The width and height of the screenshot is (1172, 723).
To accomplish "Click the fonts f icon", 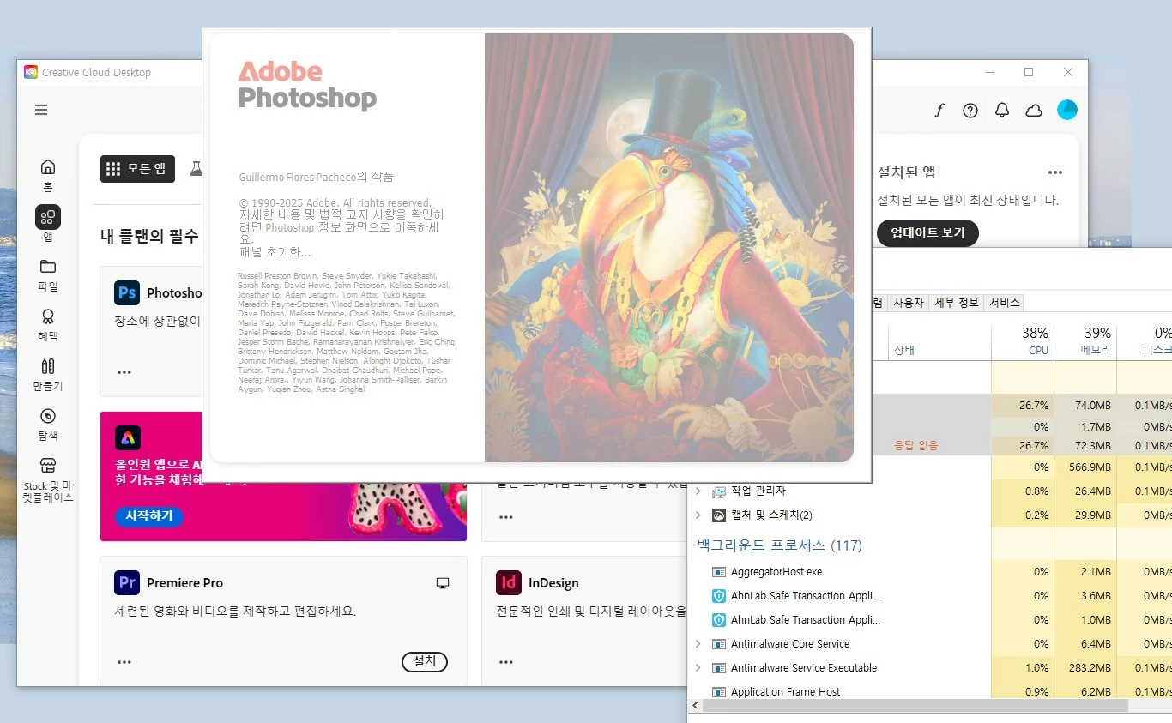I will [939, 110].
